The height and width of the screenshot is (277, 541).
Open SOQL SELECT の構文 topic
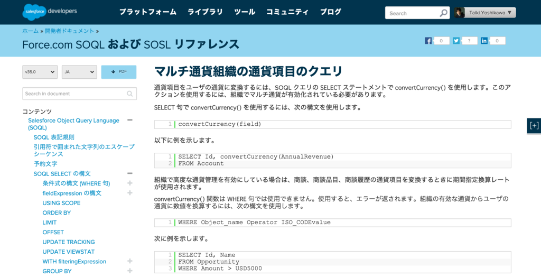tap(62, 173)
